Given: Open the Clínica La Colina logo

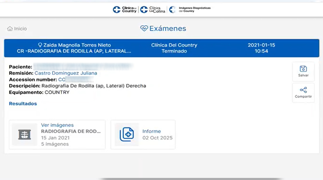Looking at the screenshot, I should [152, 9].
